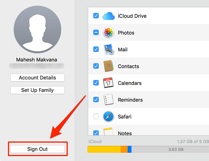Uncheck the iCloud Drive checkbox
The height and width of the screenshot is (161, 209).
pos(96,16)
